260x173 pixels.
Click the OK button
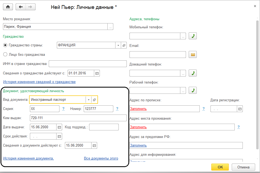pos(220,167)
